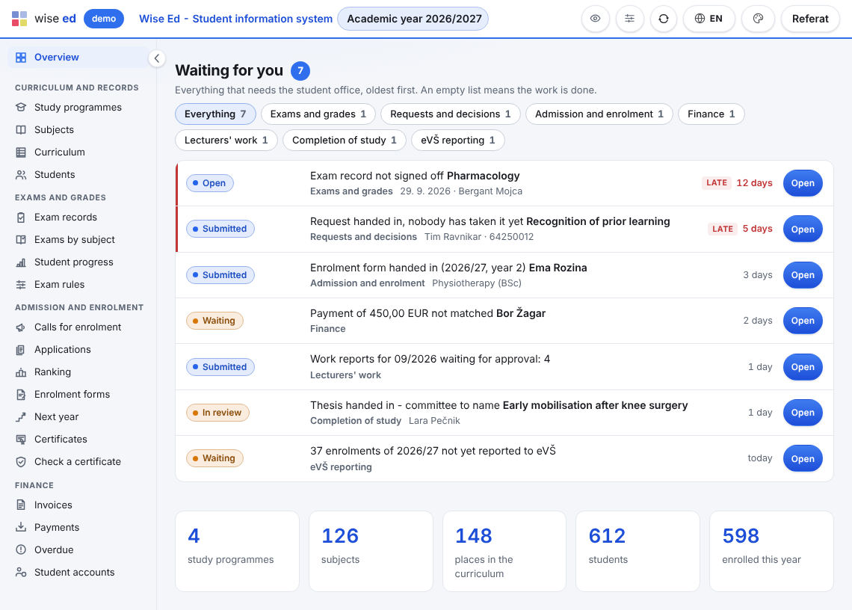Select Completion of study filter

point(344,141)
